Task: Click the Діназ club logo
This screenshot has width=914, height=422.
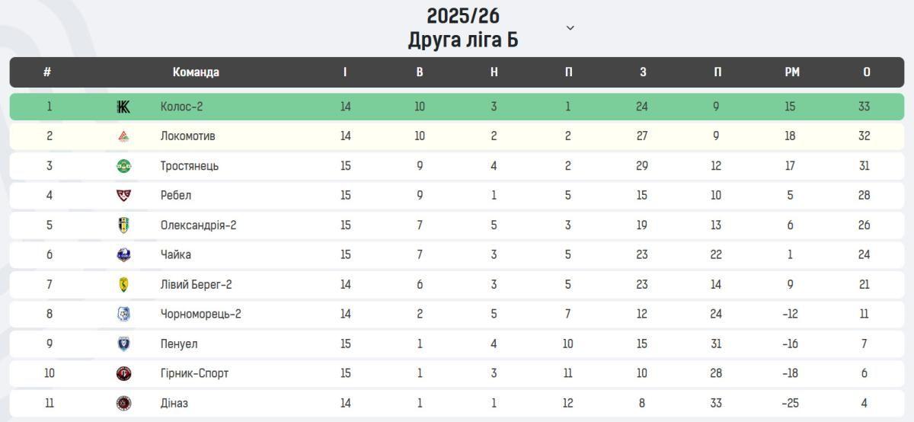Action: coord(123,403)
